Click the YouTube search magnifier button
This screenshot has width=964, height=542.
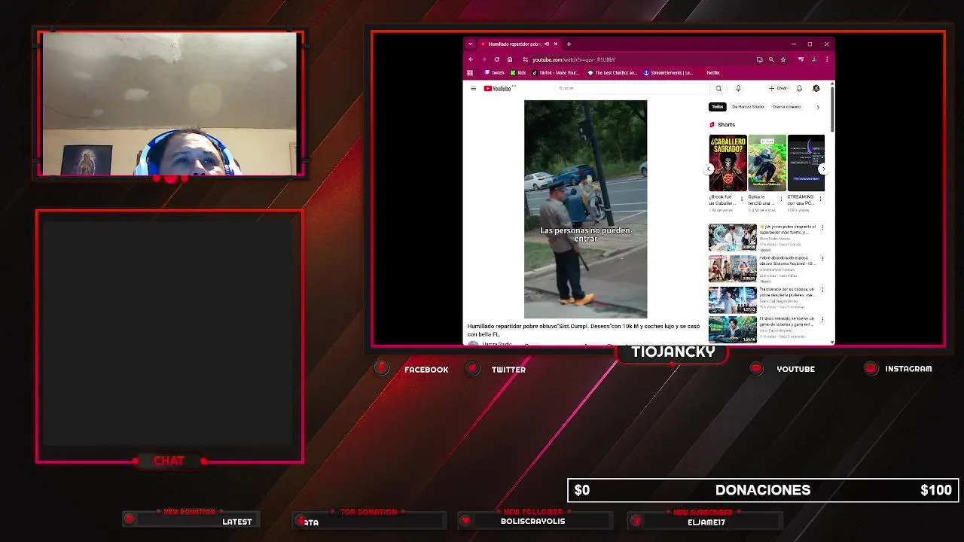tap(718, 88)
